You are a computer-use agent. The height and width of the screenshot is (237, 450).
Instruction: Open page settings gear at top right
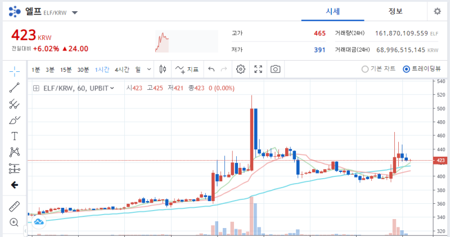[x=437, y=11]
